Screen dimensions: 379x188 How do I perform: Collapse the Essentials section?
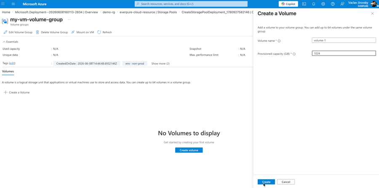[11, 42]
